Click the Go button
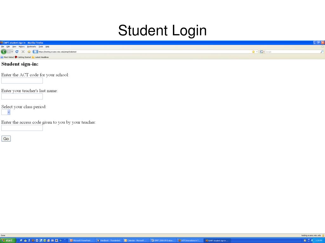Image resolution: width=325 pixels, height=243 pixels. 6,139
